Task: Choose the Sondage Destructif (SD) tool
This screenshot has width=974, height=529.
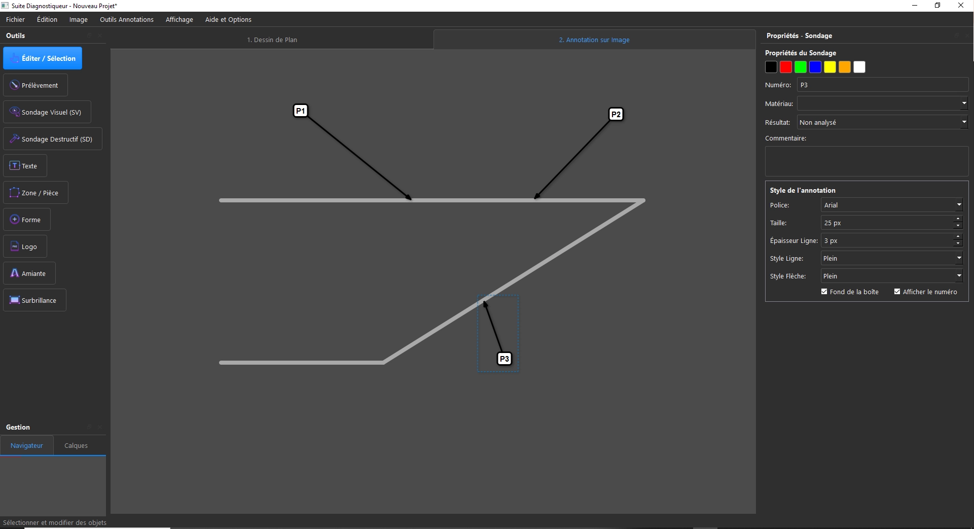Action: tap(52, 139)
